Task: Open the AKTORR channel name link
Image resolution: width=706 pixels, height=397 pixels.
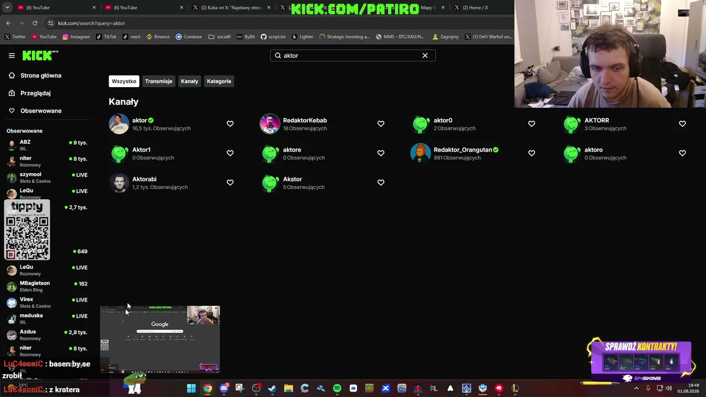Action: 597,120
